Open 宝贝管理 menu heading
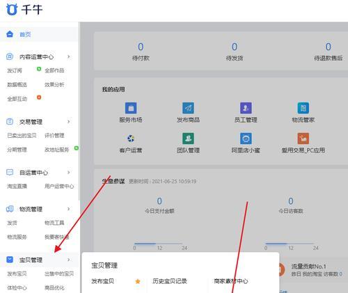This screenshot has width=348, height=293. coord(31,260)
